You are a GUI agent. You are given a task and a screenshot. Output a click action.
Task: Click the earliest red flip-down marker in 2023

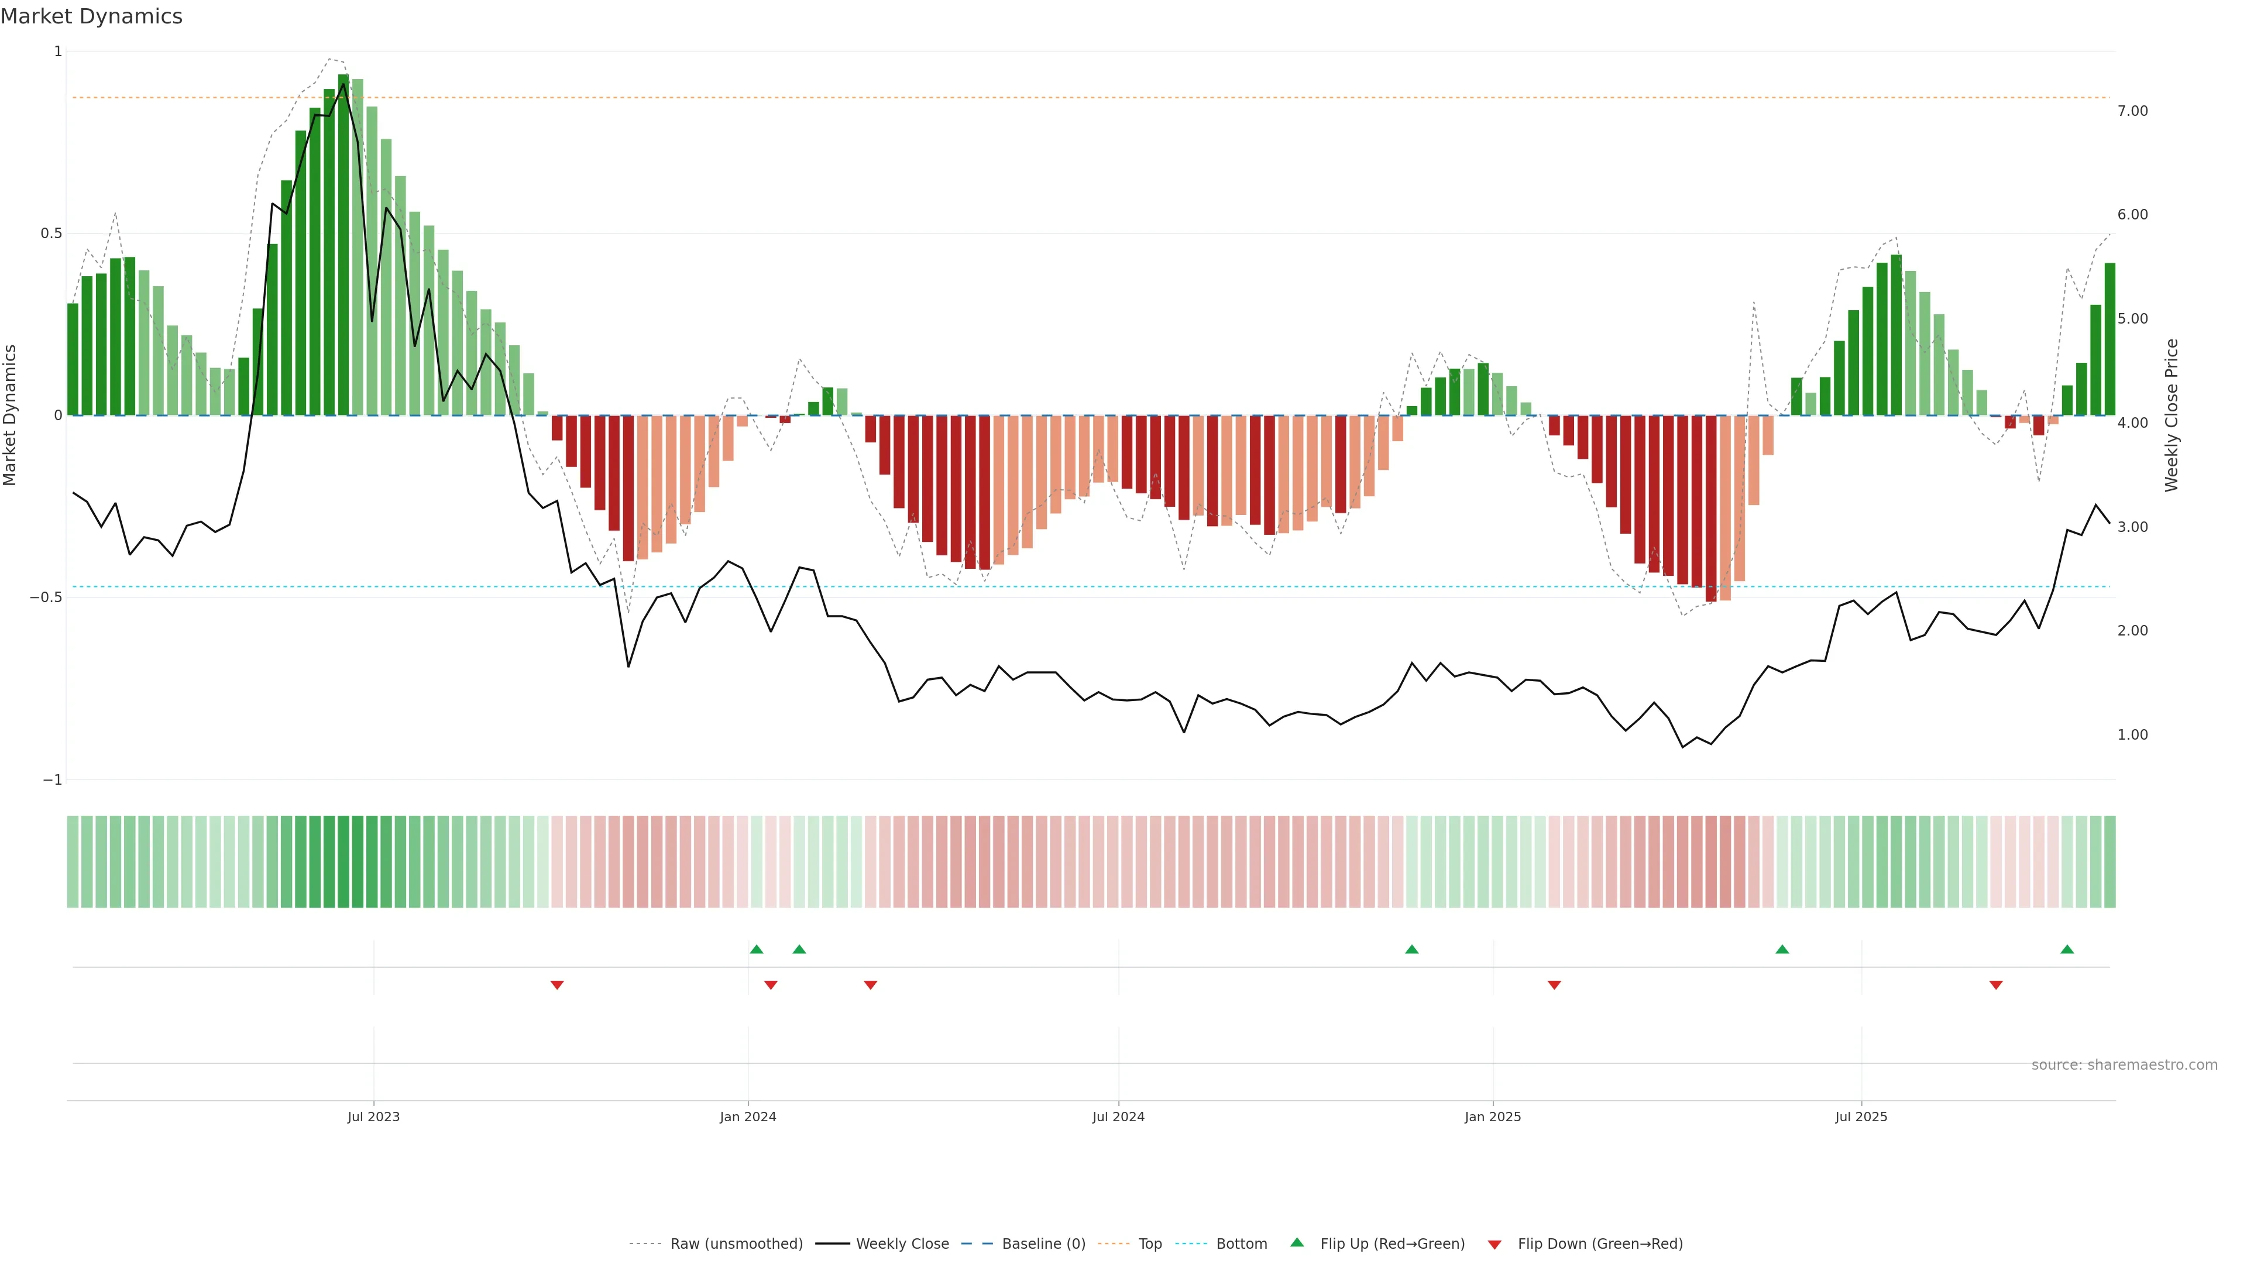coord(558,985)
